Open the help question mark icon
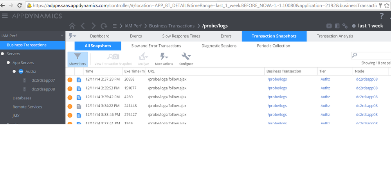The image size is (391, 184). pyautogui.click(x=382, y=16)
